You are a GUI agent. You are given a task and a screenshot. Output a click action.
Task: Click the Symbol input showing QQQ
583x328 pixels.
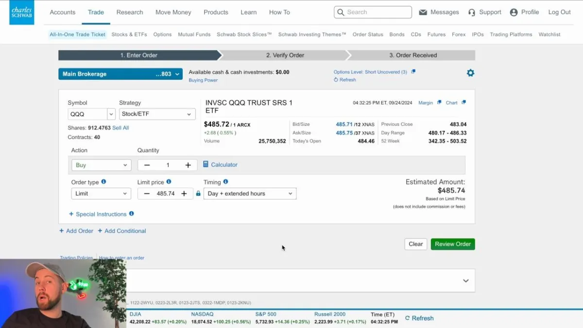click(87, 114)
